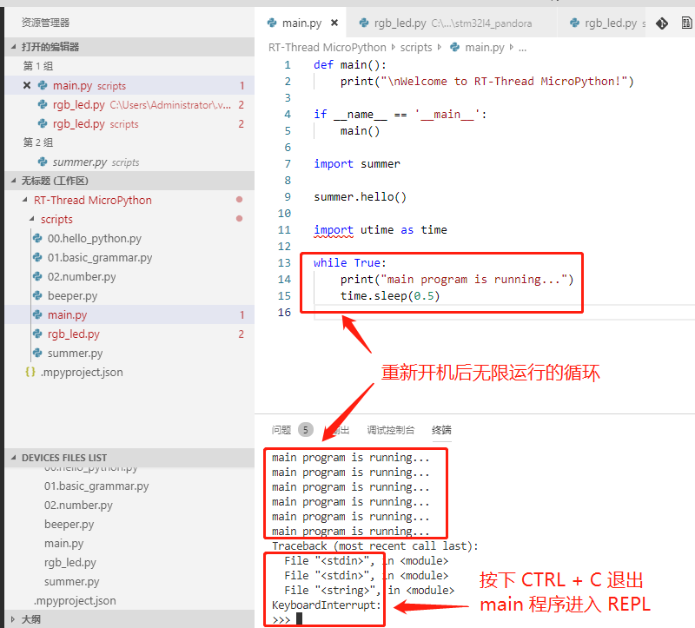695x628 pixels.
Task: Switch to the 调试控制台 debug console tab
Action: pos(390,430)
